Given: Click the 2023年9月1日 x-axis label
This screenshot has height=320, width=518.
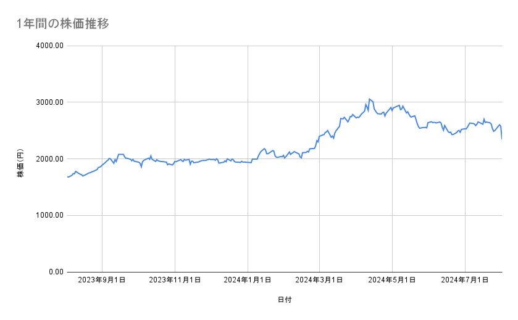Looking at the screenshot, I should point(102,280).
